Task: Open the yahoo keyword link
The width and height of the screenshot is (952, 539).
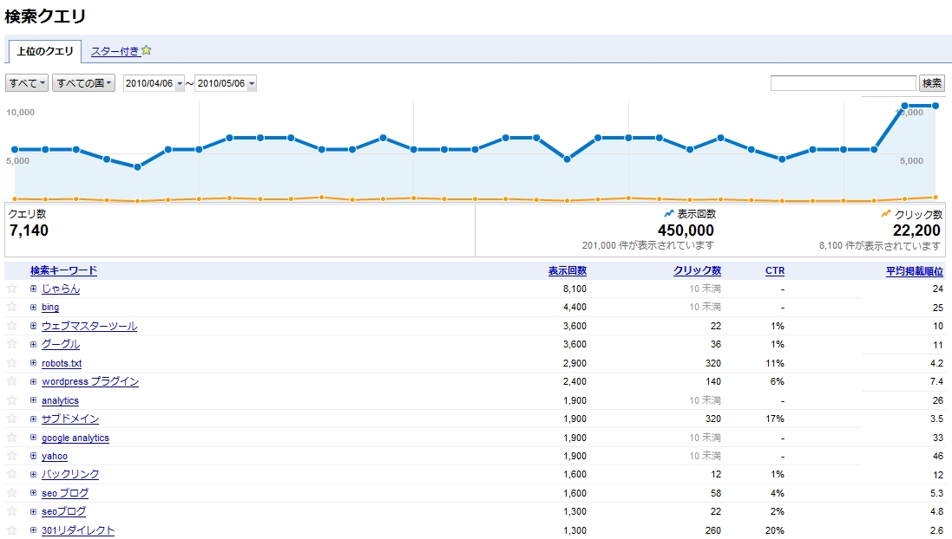Action: click(x=55, y=456)
